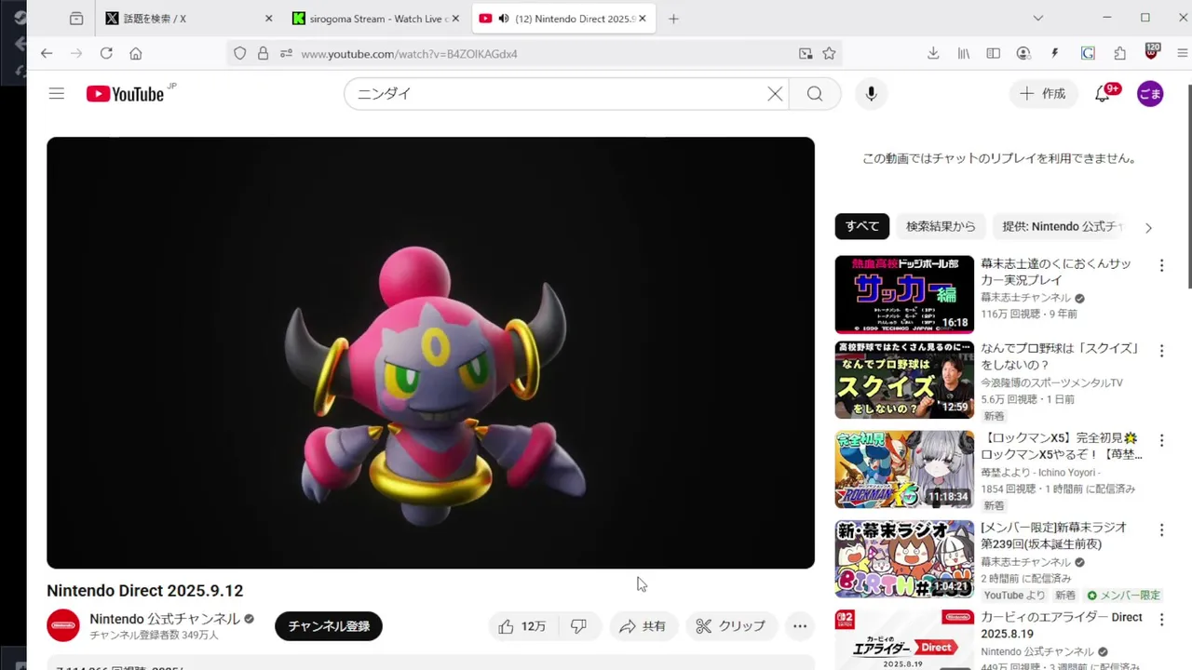
Task: Go to the YouTube home logo
Action: (x=125, y=93)
